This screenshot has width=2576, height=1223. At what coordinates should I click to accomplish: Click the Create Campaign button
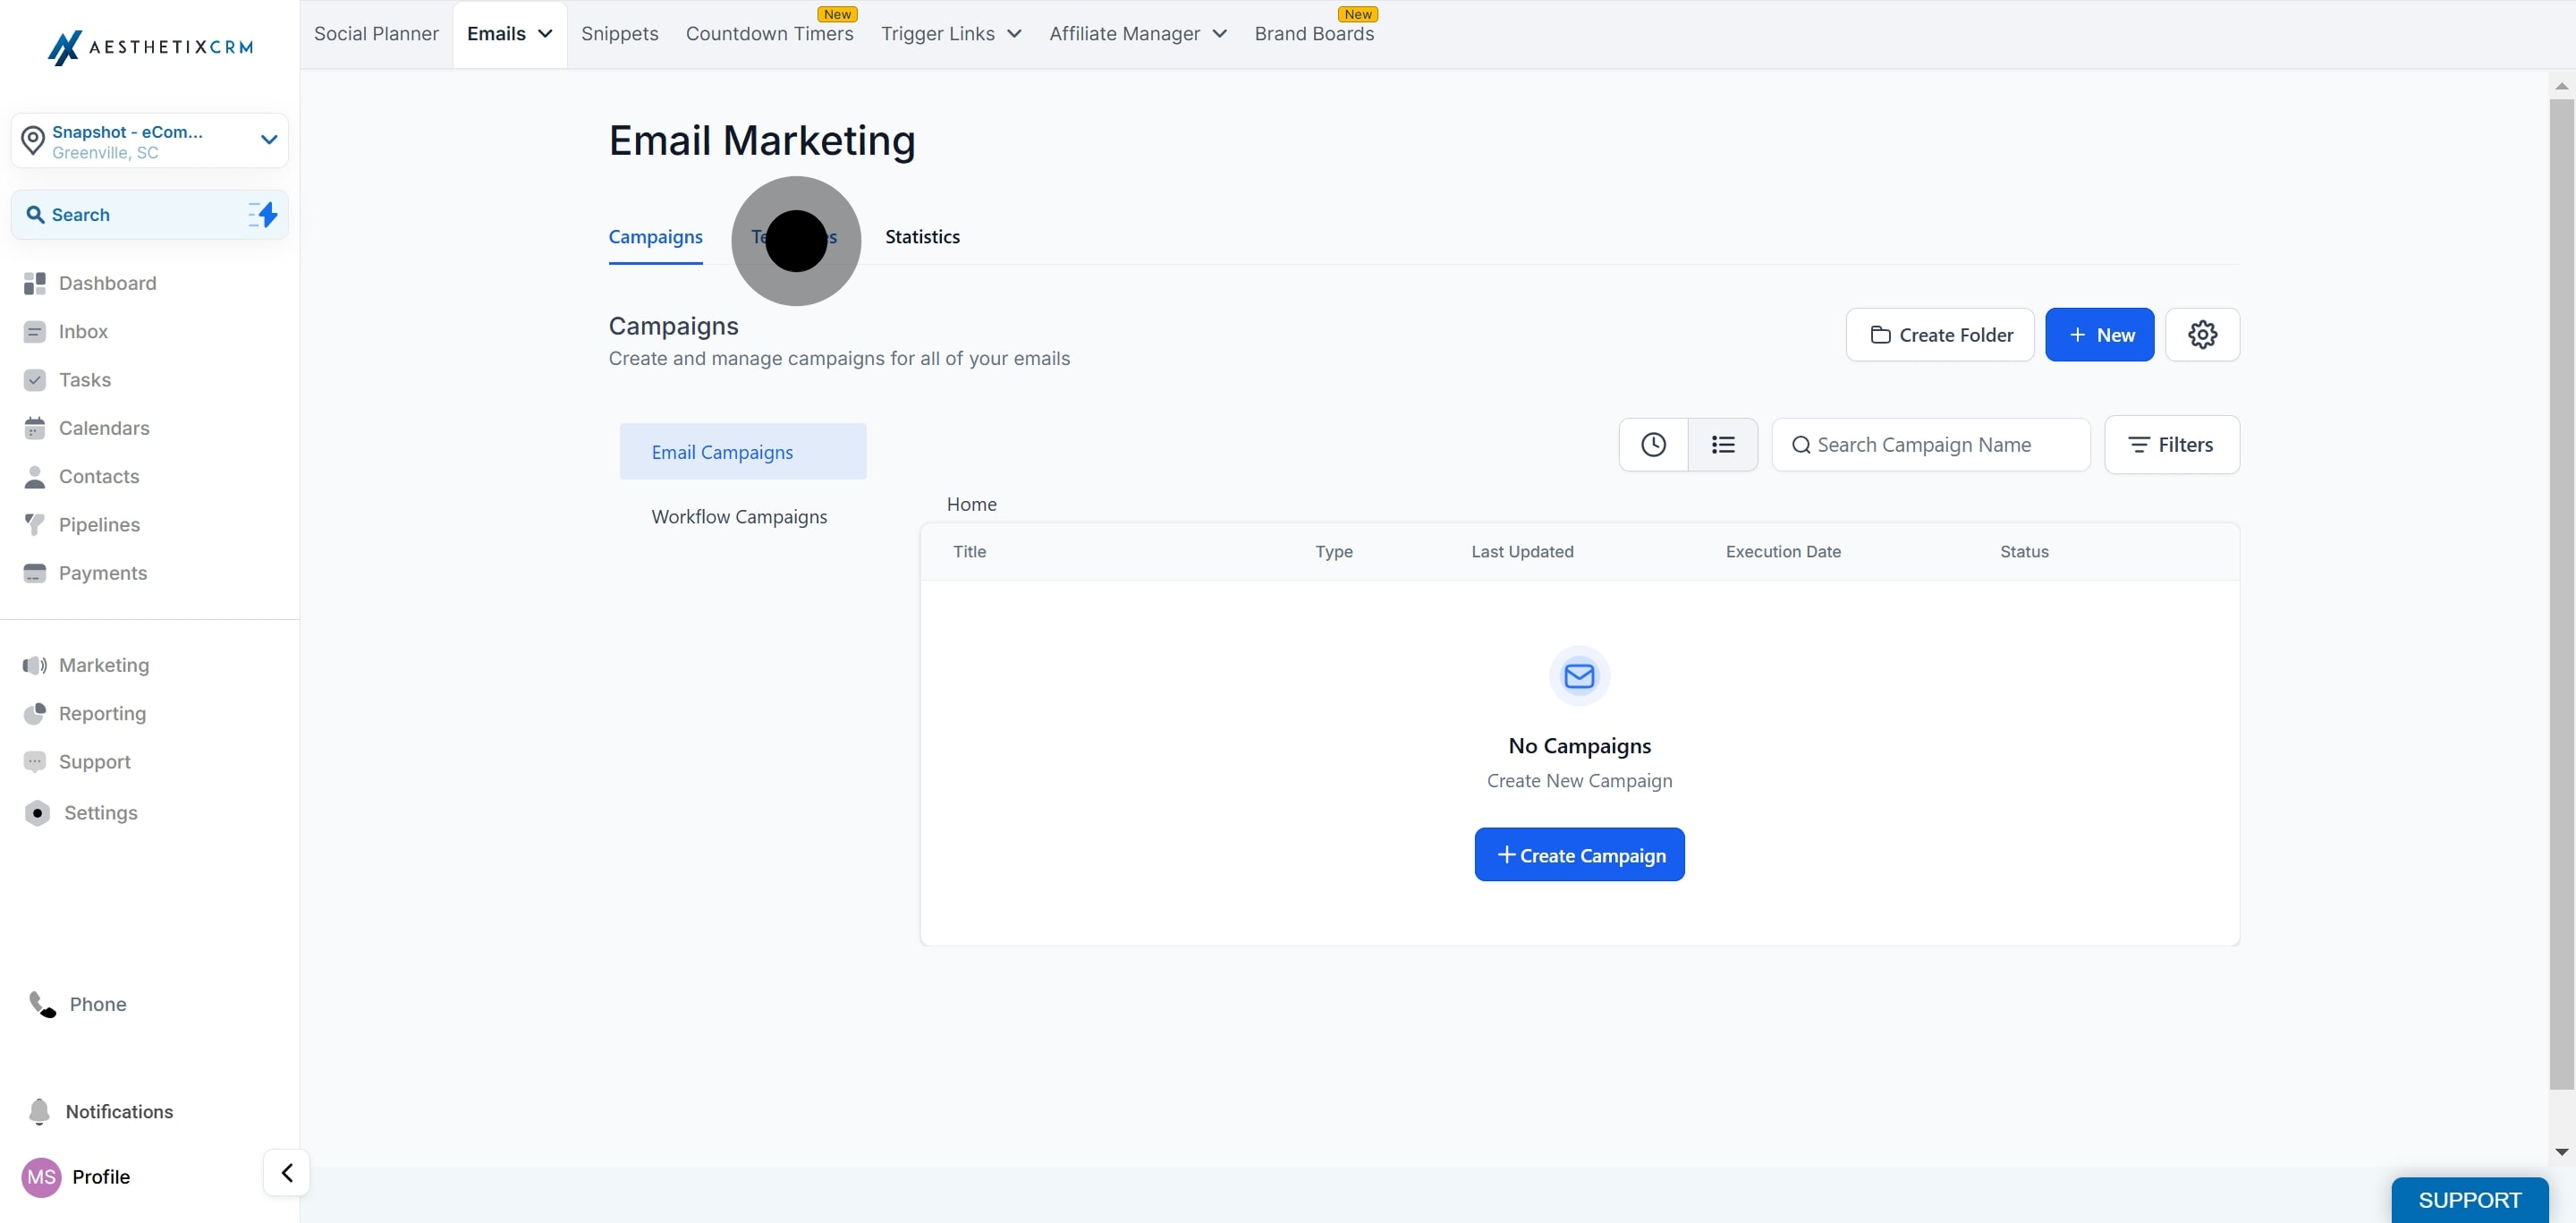[x=1579, y=855]
